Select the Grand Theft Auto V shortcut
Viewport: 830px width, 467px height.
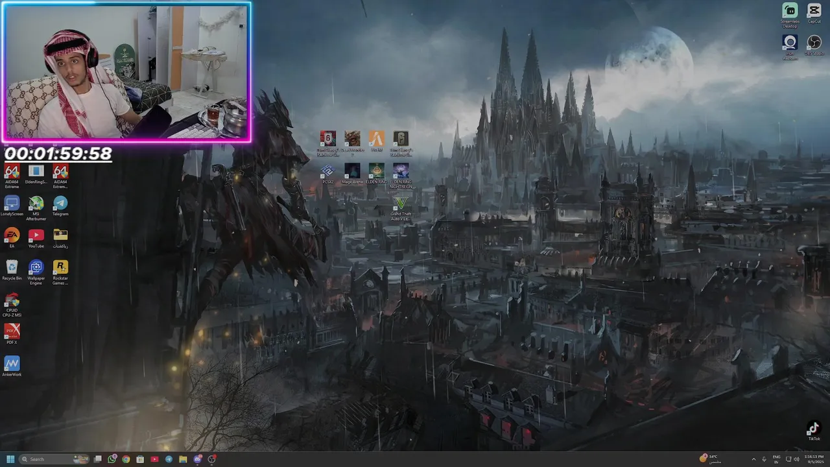(x=401, y=208)
